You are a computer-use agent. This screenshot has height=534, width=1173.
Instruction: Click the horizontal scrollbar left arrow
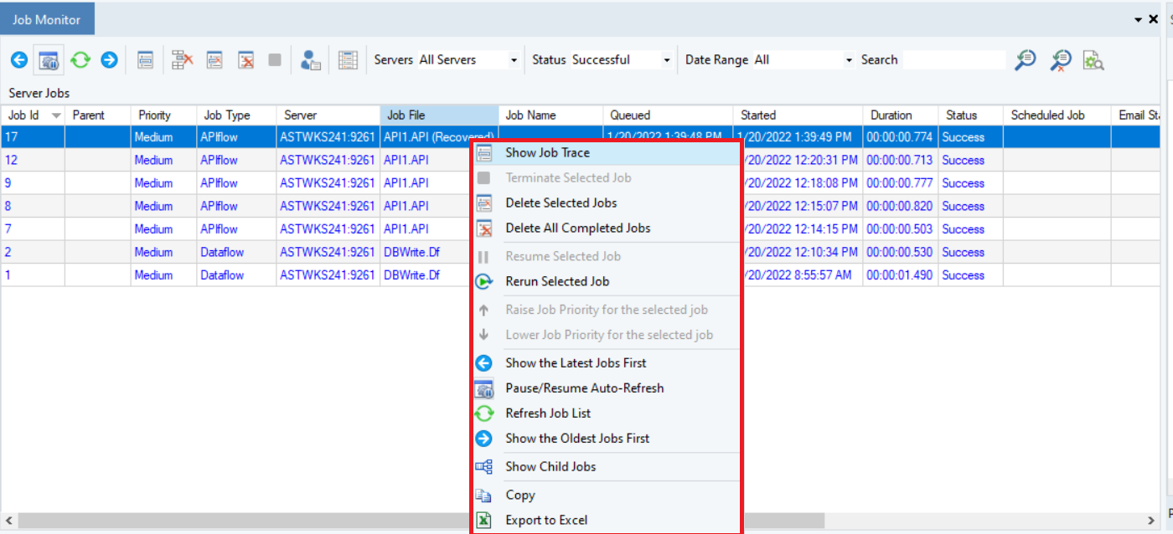pyautogui.click(x=8, y=521)
